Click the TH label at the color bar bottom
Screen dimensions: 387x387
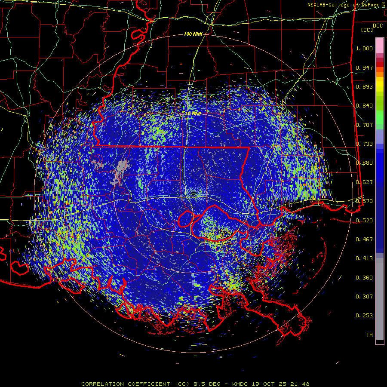coord(369,335)
